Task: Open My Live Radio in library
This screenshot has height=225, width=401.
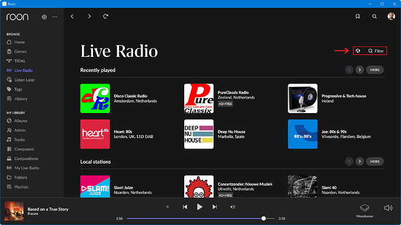Action: pyautogui.click(x=27, y=168)
